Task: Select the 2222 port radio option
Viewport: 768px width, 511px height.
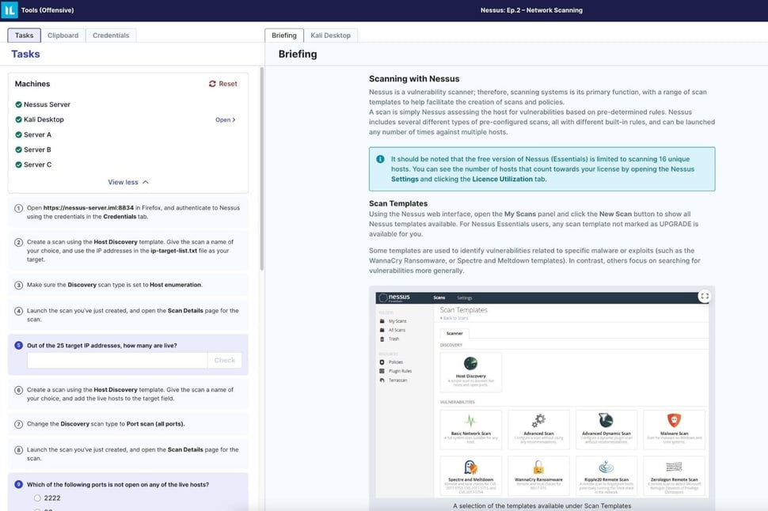Action: pos(37,498)
